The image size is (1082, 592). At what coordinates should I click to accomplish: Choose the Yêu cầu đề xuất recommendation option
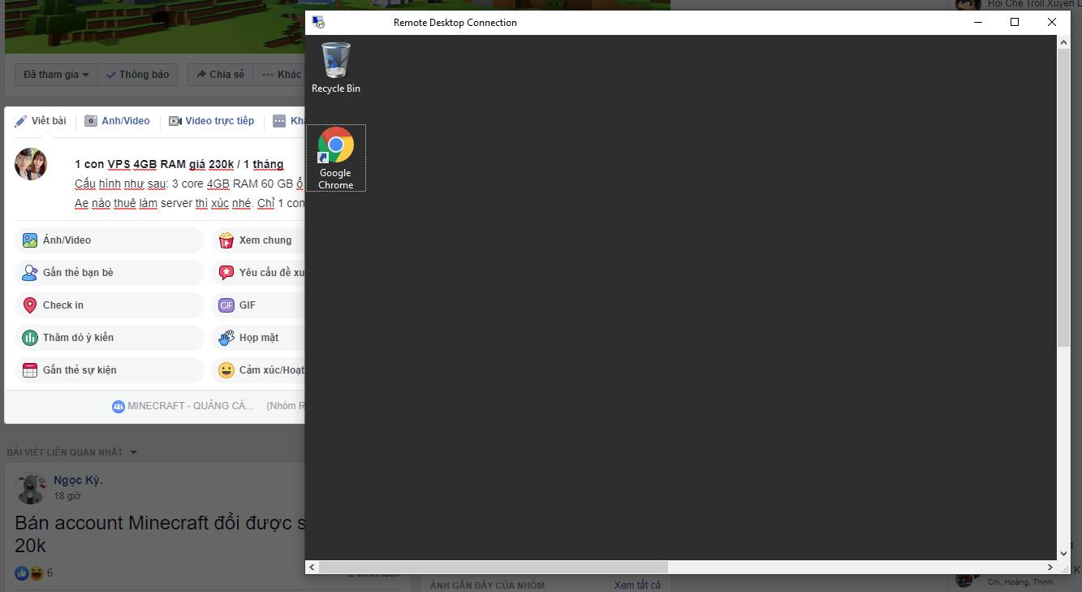pos(258,273)
